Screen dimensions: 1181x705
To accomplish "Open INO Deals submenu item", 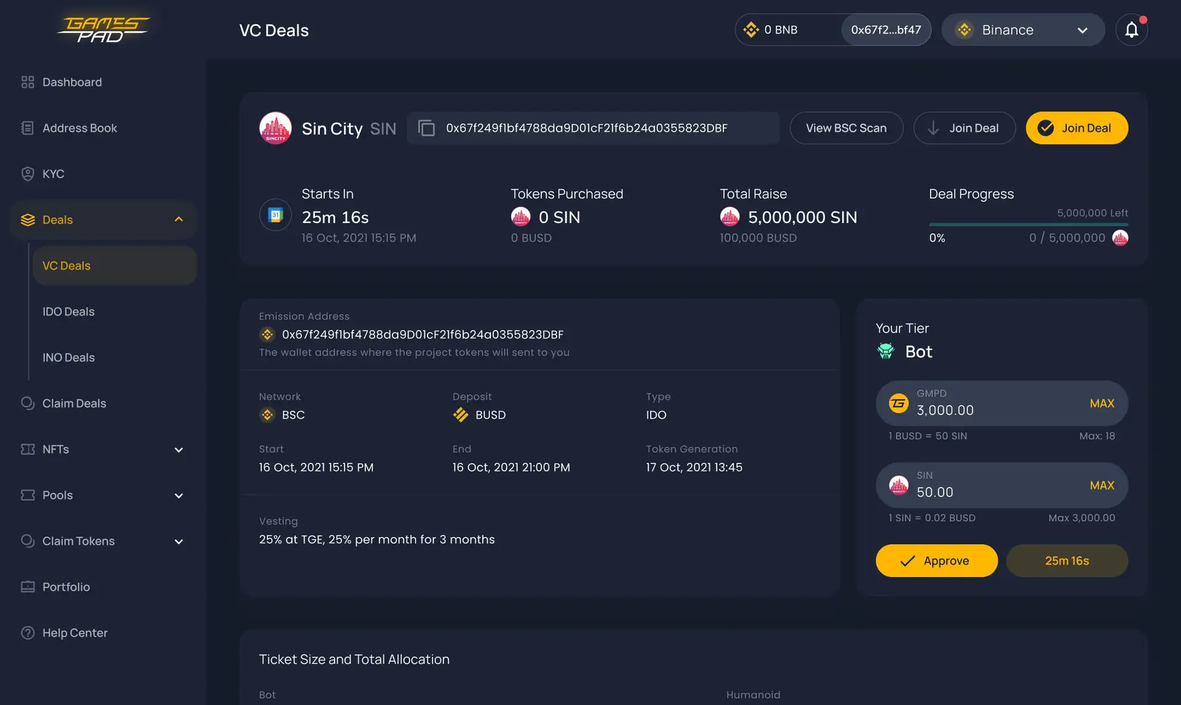I will click(x=68, y=358).
